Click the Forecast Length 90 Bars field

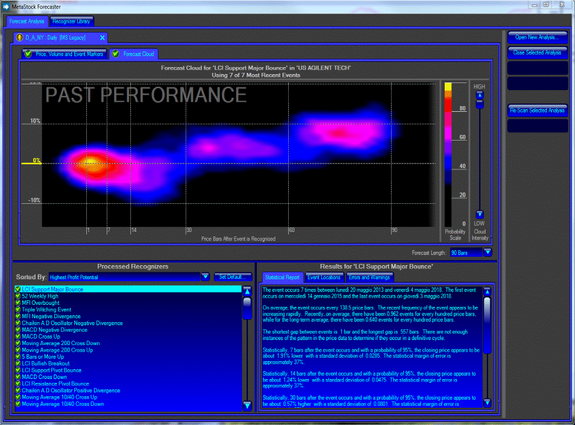pyautogui.click(x=466, y=252)
